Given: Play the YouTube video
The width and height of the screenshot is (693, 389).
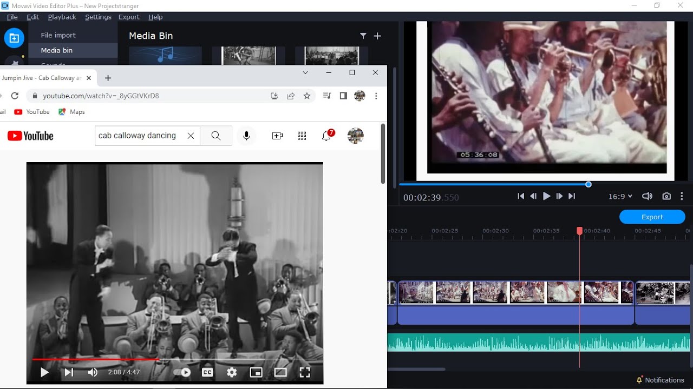Looking at the screenshot, I should click(x=44, y=372).
